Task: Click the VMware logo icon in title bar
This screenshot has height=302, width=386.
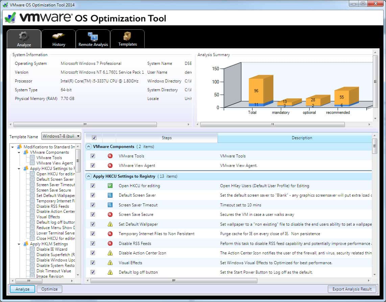Action: click(x=5, y=5)
